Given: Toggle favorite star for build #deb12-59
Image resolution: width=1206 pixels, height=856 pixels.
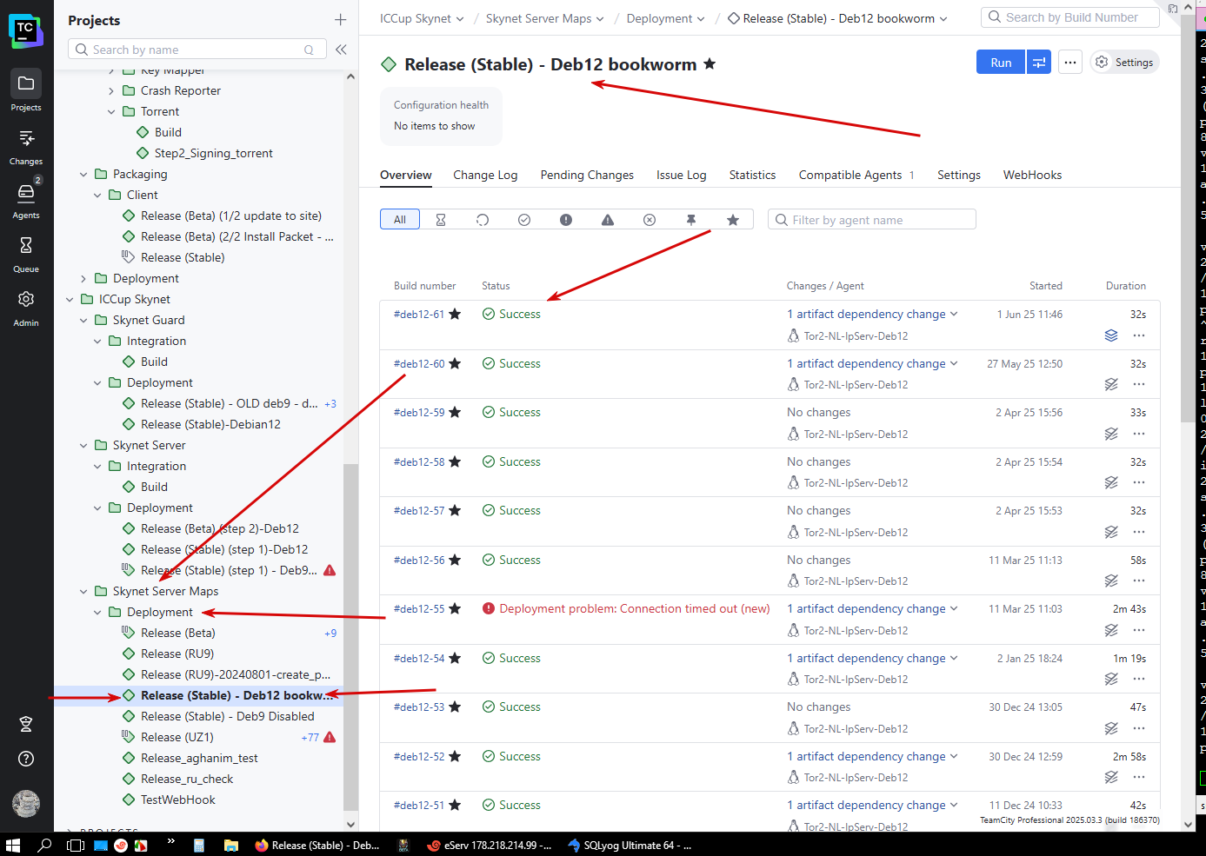Looking at the screenshot, I should tap(455, 412).
